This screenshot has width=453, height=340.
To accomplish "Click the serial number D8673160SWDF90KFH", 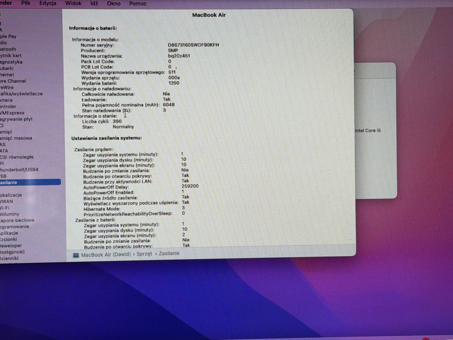I will [x=193, y=45].
